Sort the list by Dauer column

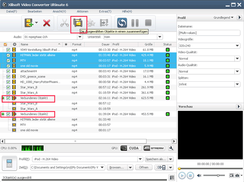(98, 44)
